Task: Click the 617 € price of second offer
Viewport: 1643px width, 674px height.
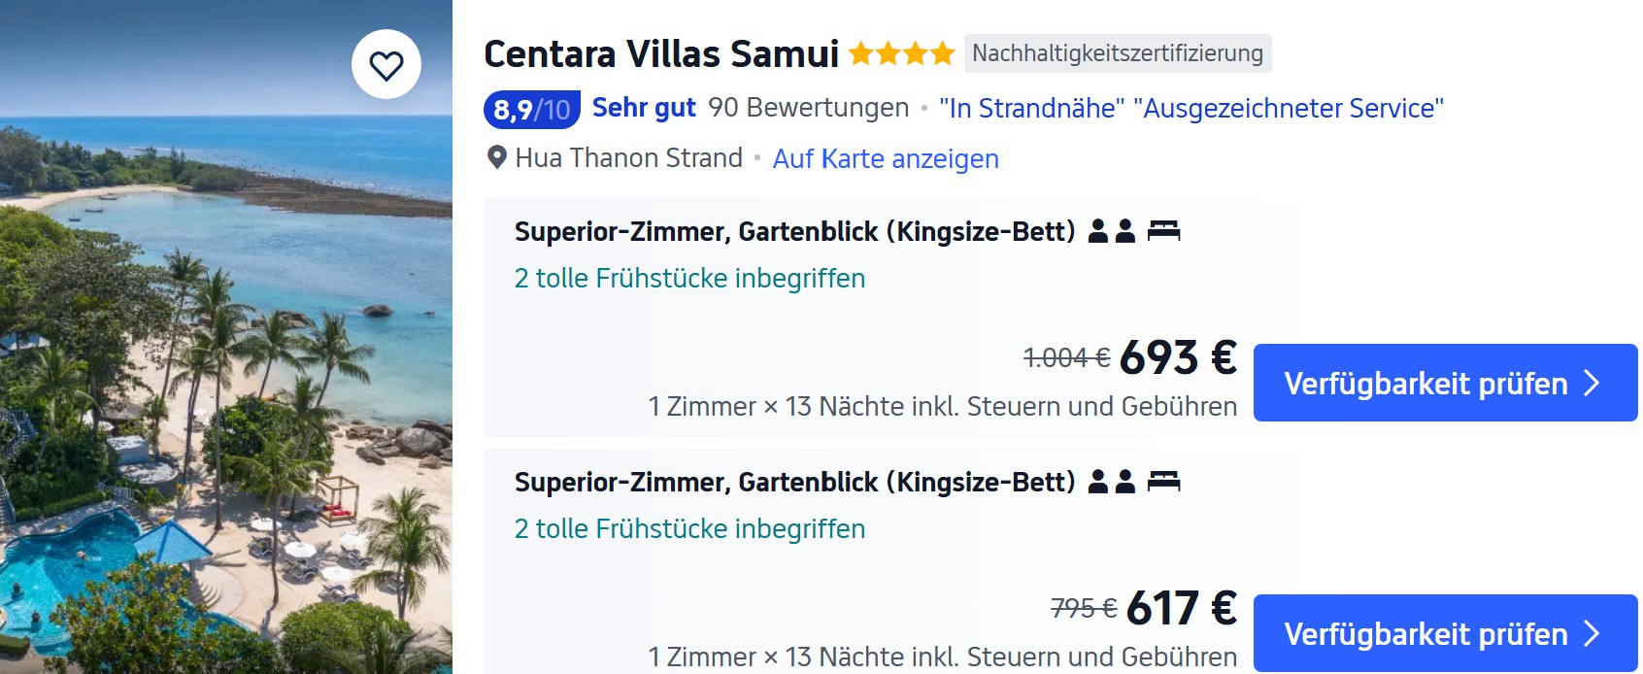Action: pos(1181,609)
